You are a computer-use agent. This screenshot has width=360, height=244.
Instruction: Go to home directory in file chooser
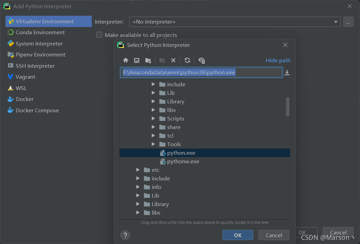coord(126,60)
